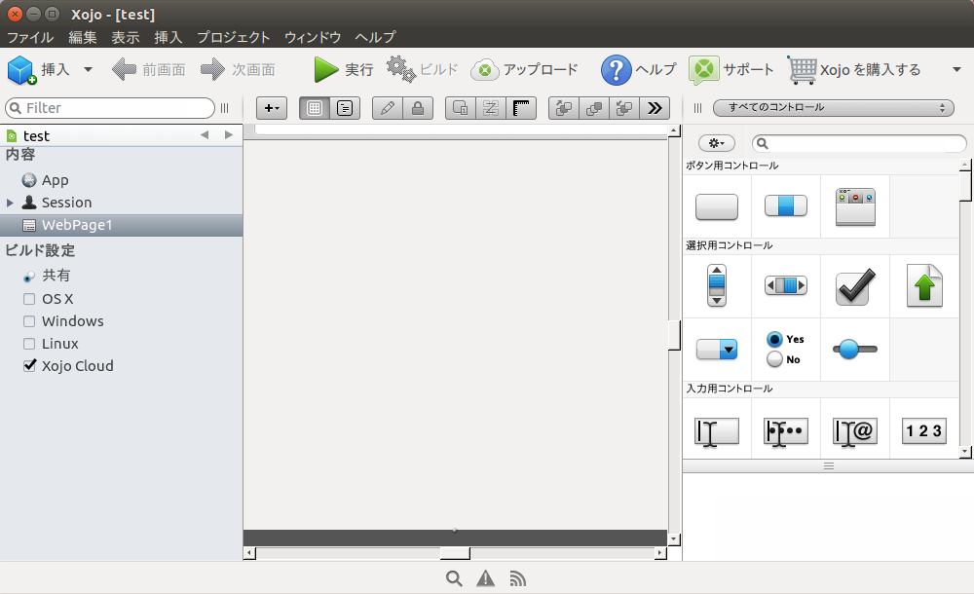Open the プロジェクト menu

pyautogui.click(x=233, y=37)
